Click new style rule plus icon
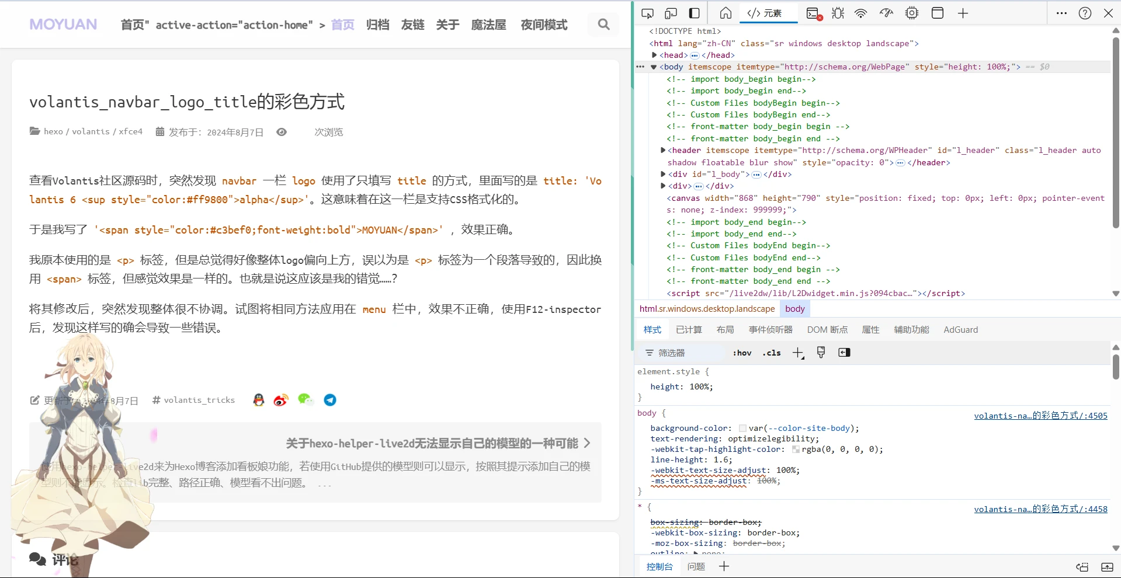This screenshot has height=578, width=1121. pyautogui.click(x=798, y=353)
